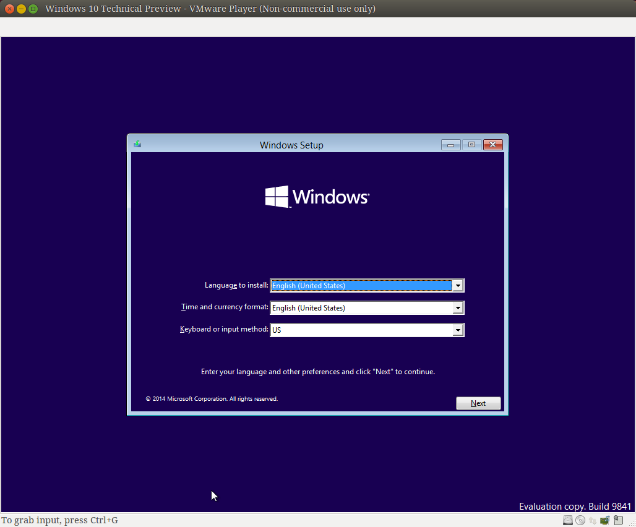Minimize the Windows Setup dialog

pyautogui.click(x=450, y=145)
